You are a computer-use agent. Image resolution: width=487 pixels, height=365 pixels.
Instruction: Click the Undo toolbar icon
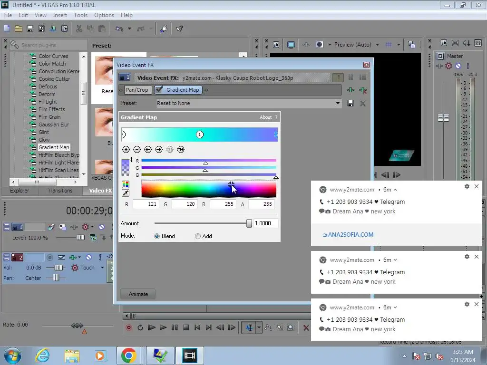pos(119,29)
